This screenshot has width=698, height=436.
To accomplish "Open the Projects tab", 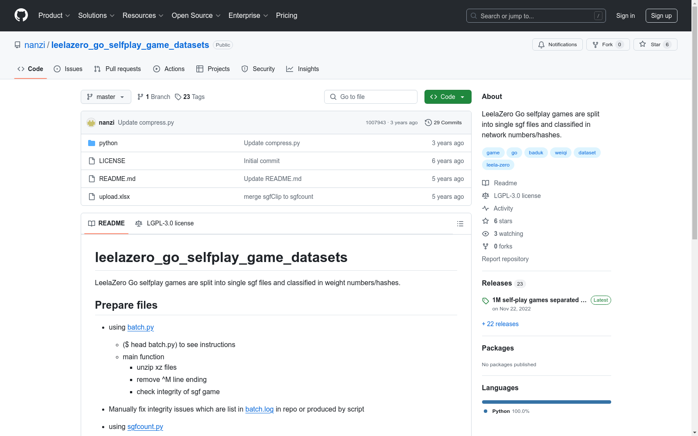I will pyautogui.click(x=213, y=69).
